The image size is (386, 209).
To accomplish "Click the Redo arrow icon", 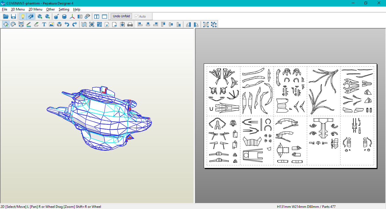I will tap(74, 25).
